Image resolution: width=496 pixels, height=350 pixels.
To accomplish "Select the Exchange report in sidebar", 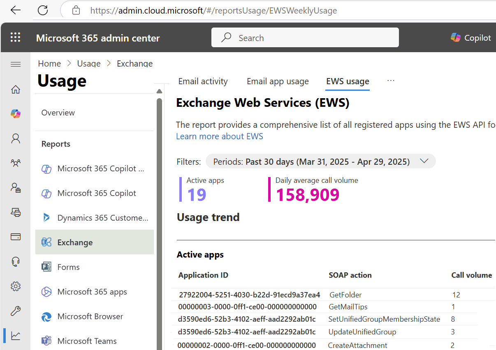I will coord(94,242).
